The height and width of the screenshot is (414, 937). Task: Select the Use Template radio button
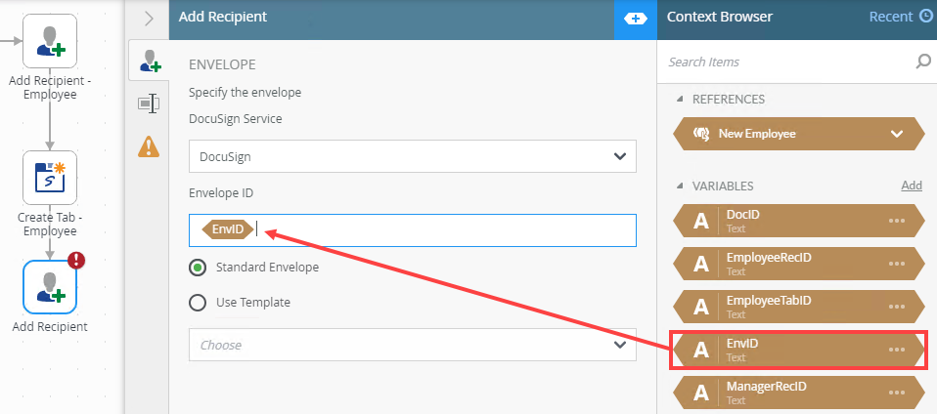(x=198, y=303)
